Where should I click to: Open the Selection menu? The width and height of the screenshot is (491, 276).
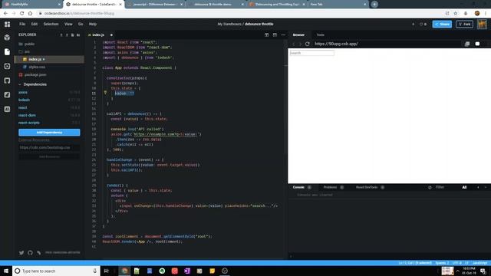(x=51, y=24)
